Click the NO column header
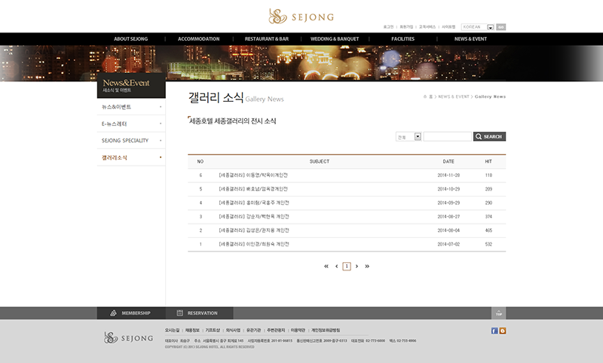This screenshot has width=603, height=363. [200, 162]
